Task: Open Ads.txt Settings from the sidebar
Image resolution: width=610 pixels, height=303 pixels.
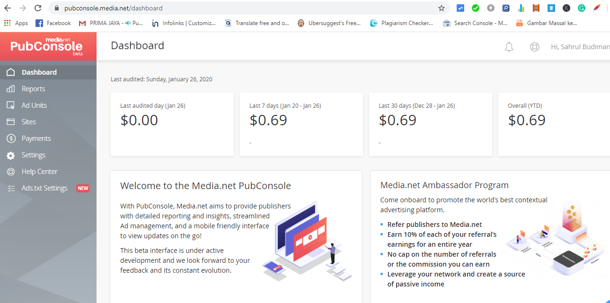Action: (x=48, y=188)
